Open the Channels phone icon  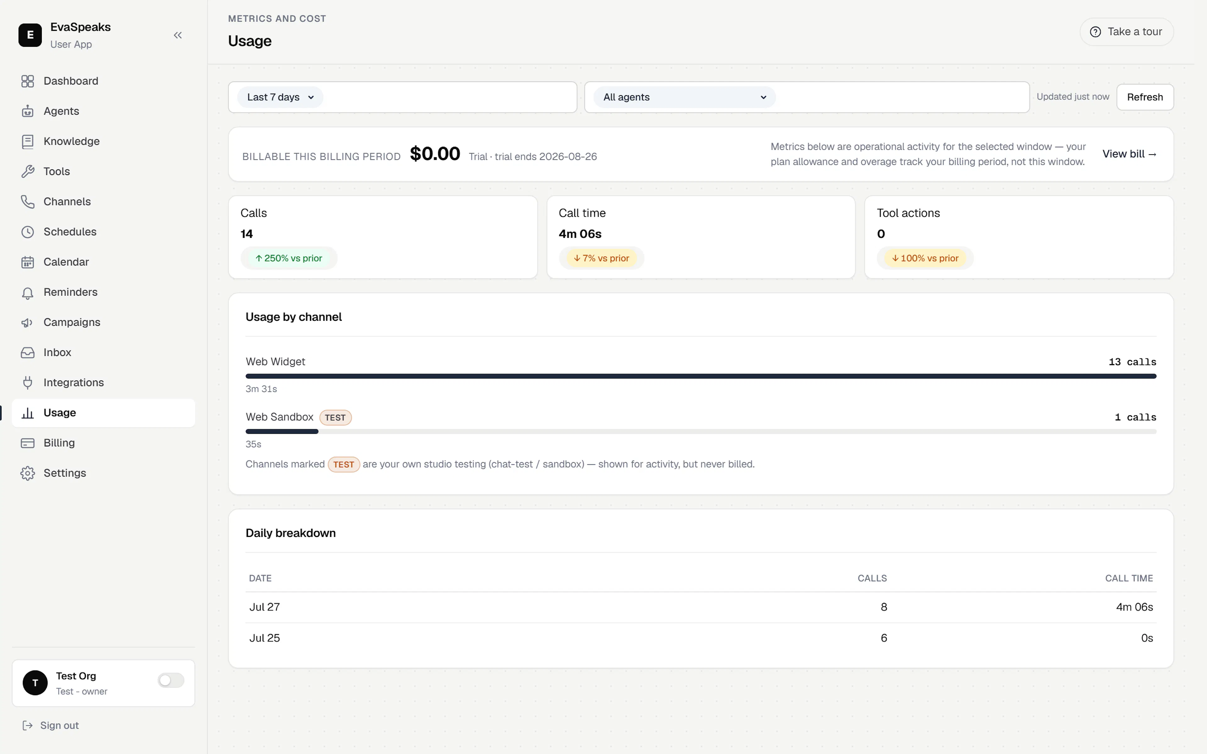[x=27, y=201]
